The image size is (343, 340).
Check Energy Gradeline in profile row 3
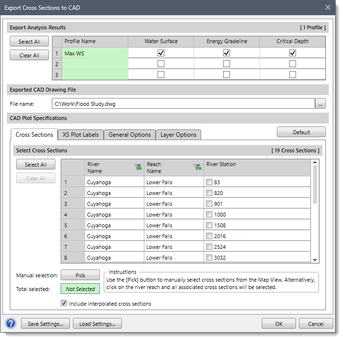coord(227,74)
